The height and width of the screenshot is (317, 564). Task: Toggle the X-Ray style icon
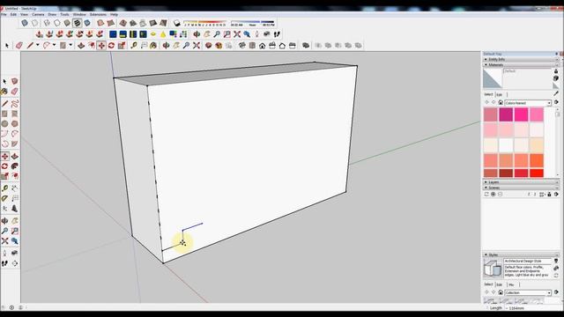25,24
